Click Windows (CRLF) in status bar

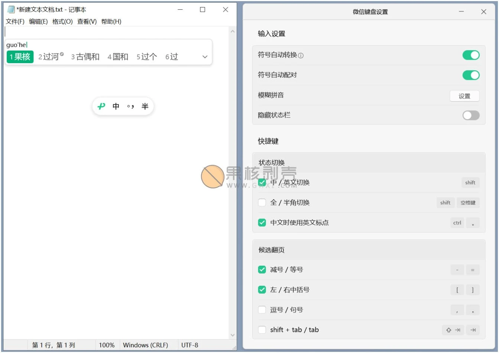145,345
